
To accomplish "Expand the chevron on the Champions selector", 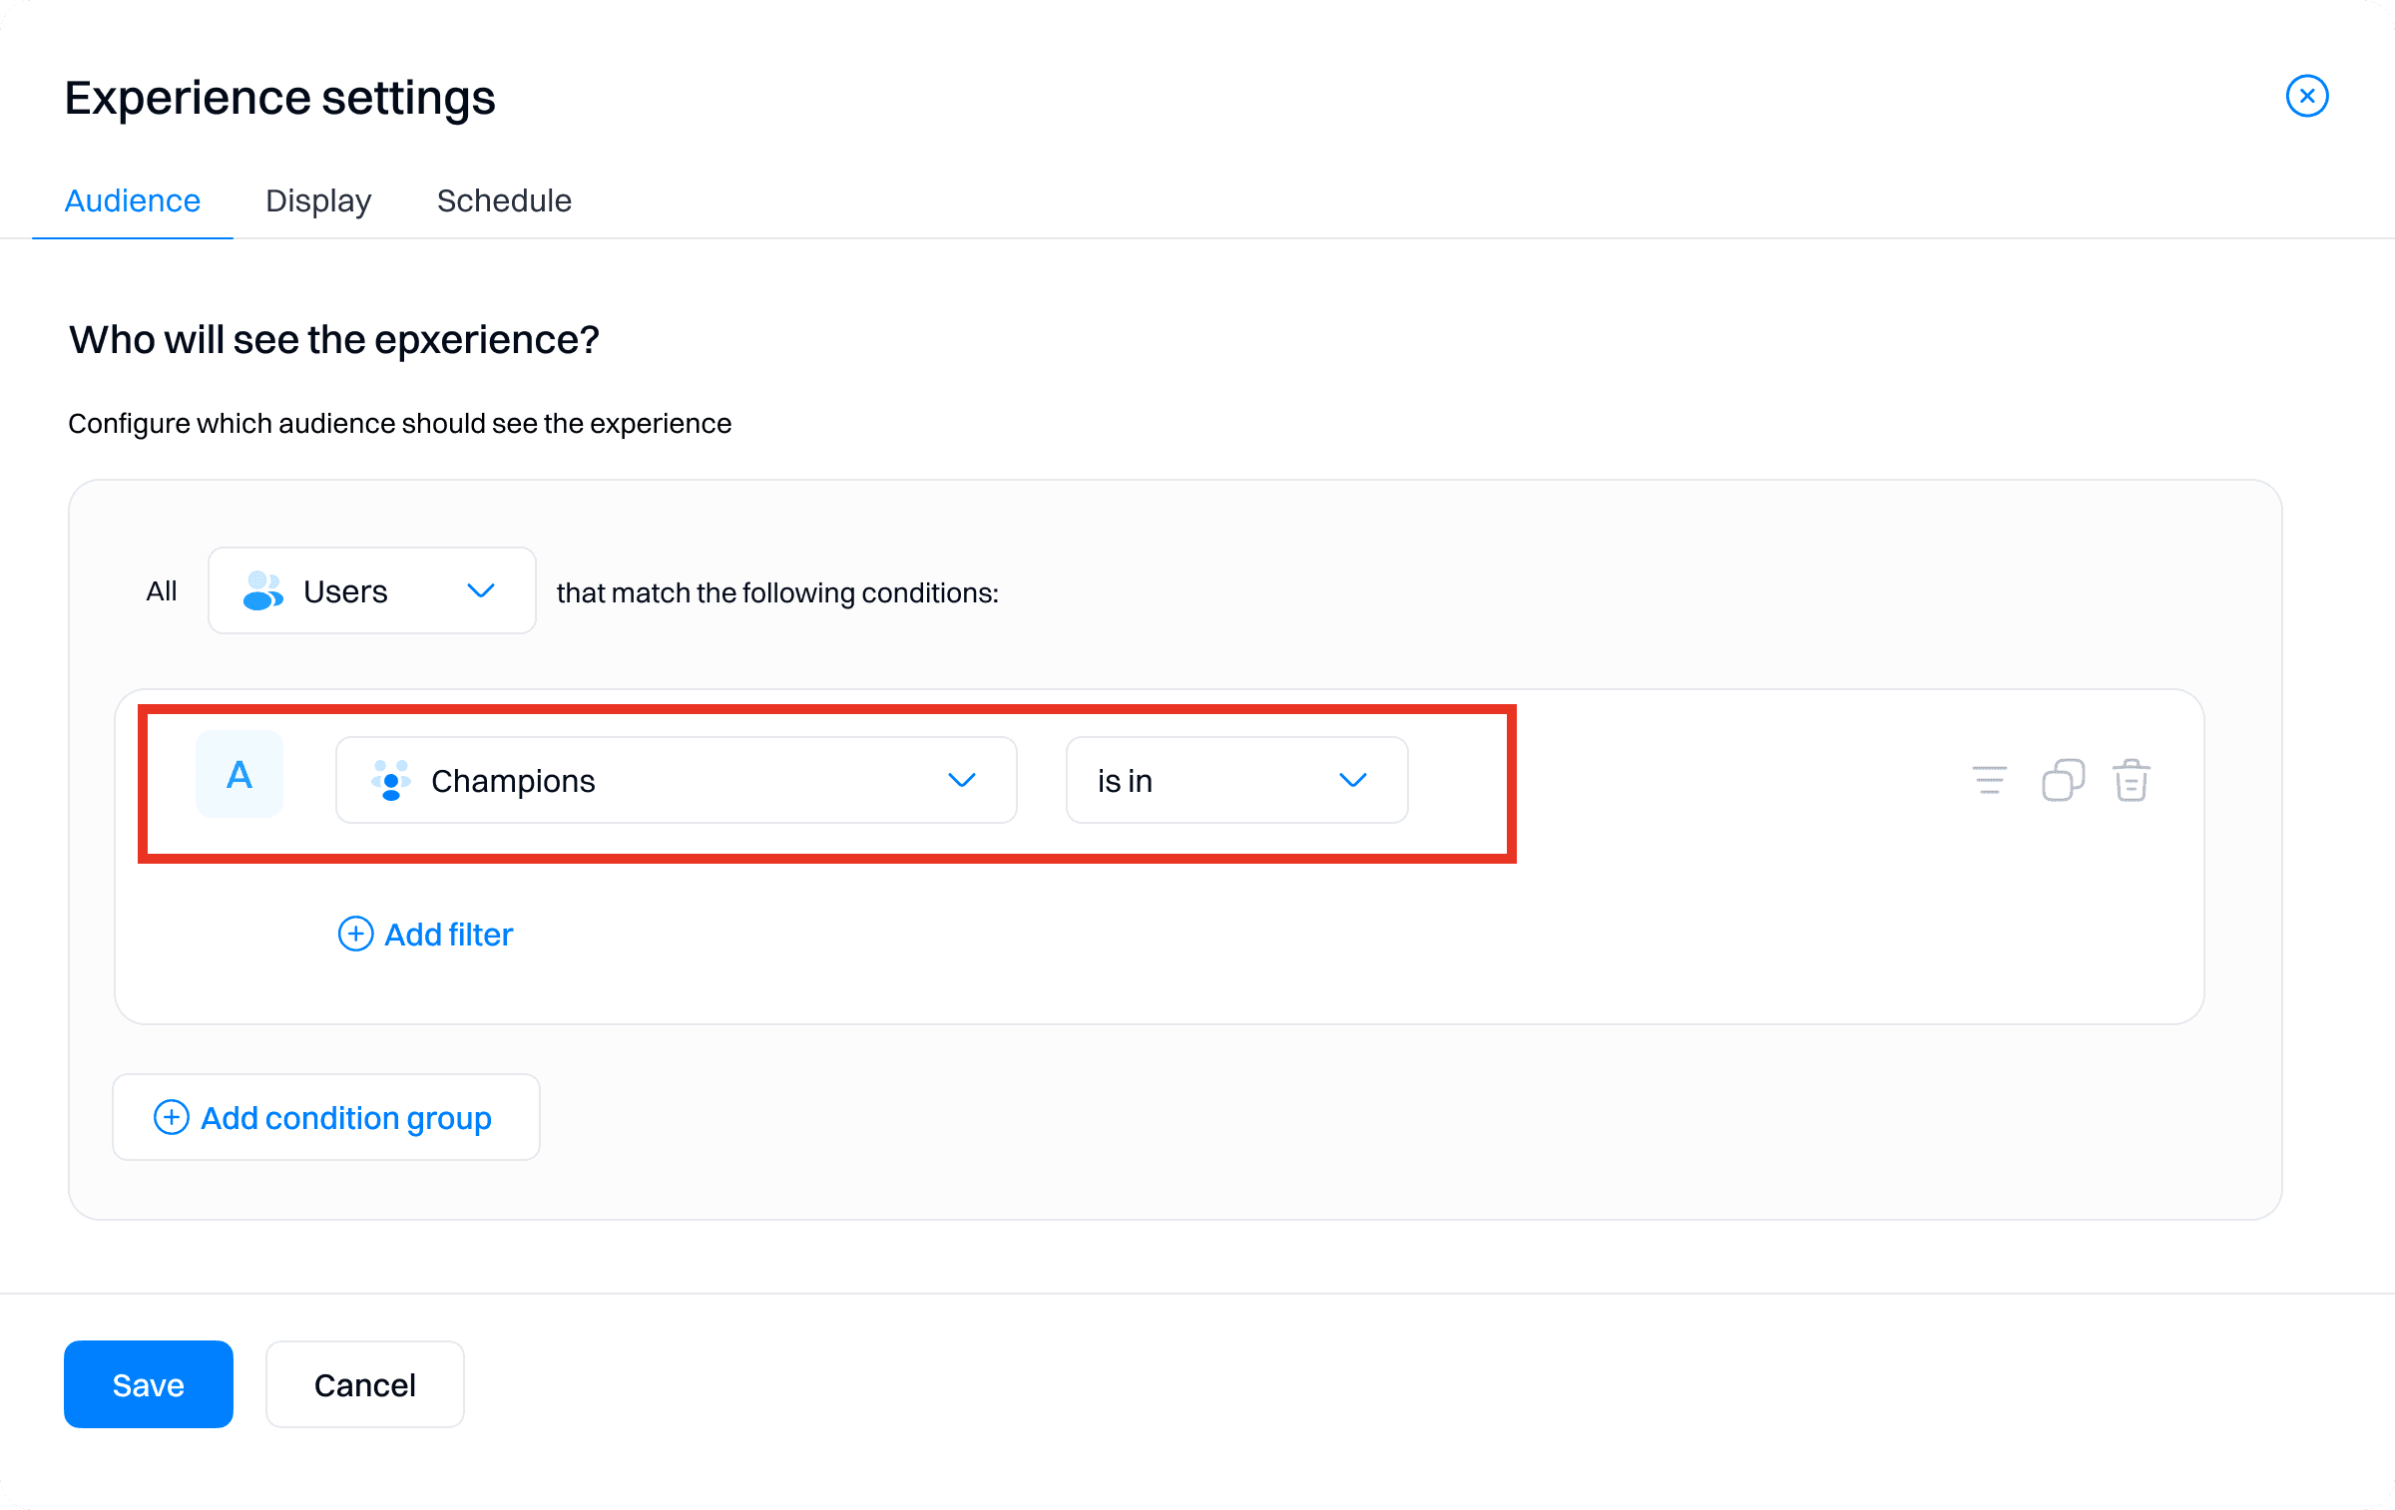I will tap(962, 781).
